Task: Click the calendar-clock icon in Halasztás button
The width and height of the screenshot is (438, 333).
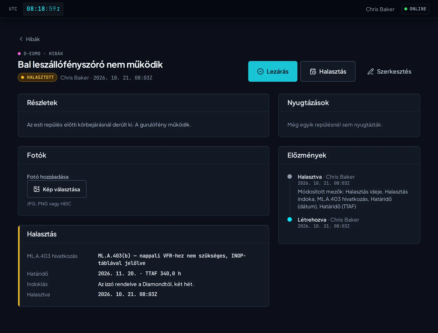Action: pos(313,71)
